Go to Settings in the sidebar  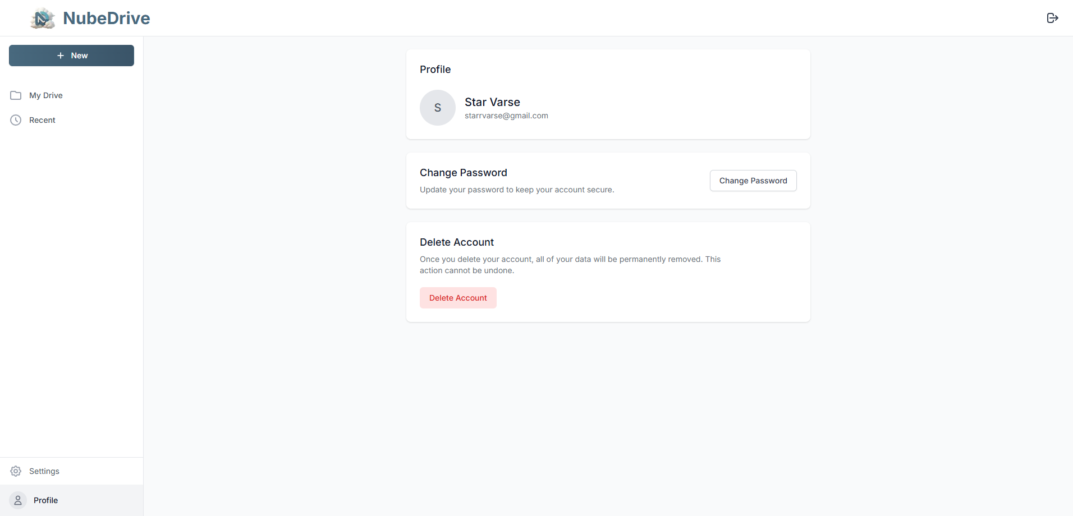(x=72, y=471)
